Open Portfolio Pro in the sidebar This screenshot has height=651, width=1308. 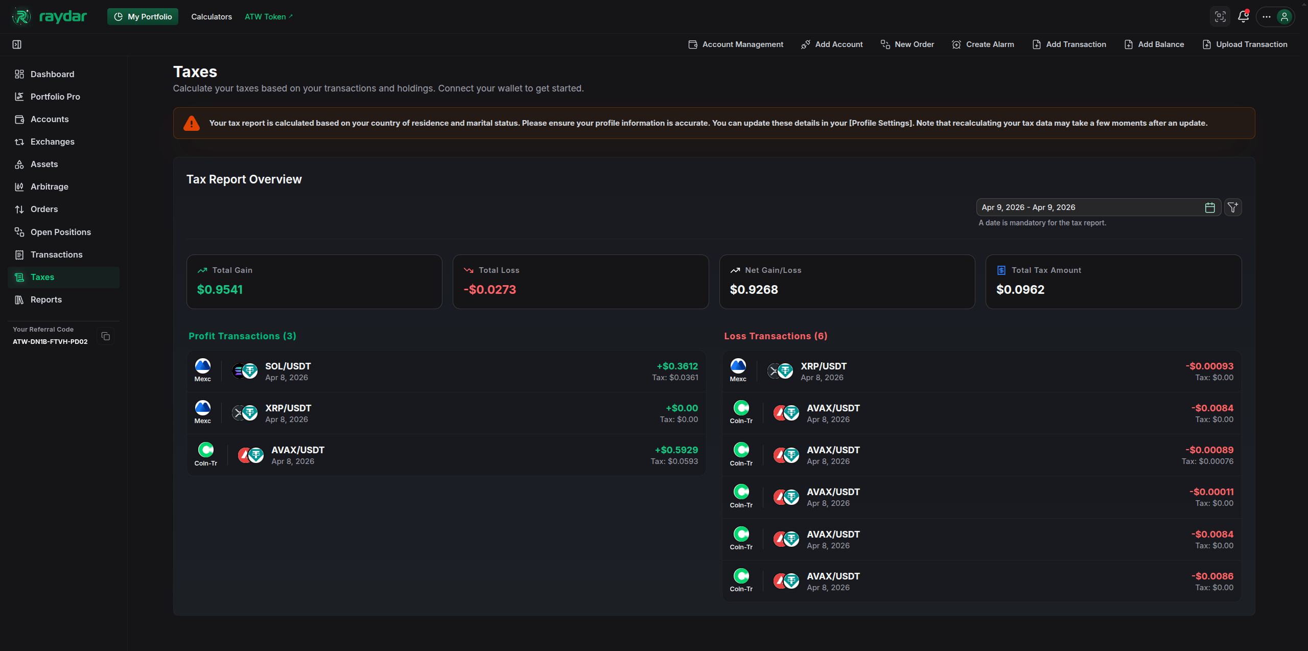tap(64, 97)
